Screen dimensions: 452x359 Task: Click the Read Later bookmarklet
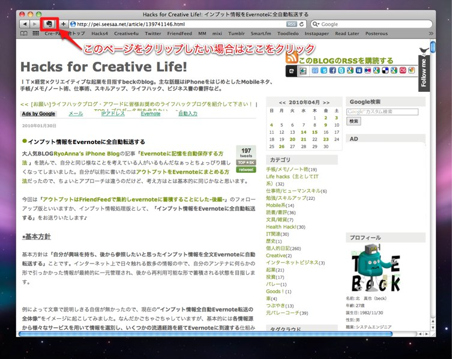click(347, 34)
